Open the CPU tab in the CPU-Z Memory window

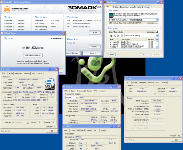click(x=128, y=83)
